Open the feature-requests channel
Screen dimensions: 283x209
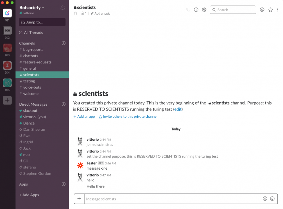(42, 62)
